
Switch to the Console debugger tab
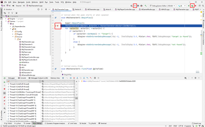[x=22, y=78]
